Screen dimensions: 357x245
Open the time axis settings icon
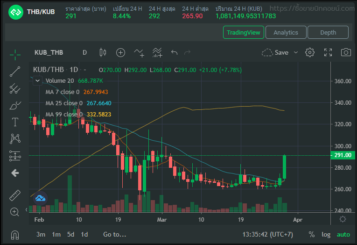pyautogui.click(x=343, y=219)
